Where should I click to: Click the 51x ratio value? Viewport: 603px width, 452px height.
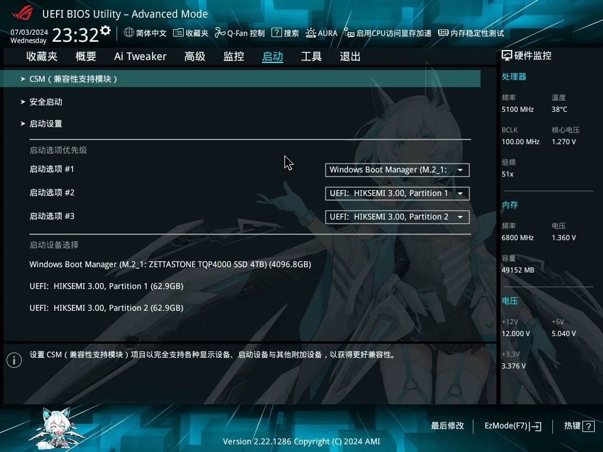(x=508, y=174)
